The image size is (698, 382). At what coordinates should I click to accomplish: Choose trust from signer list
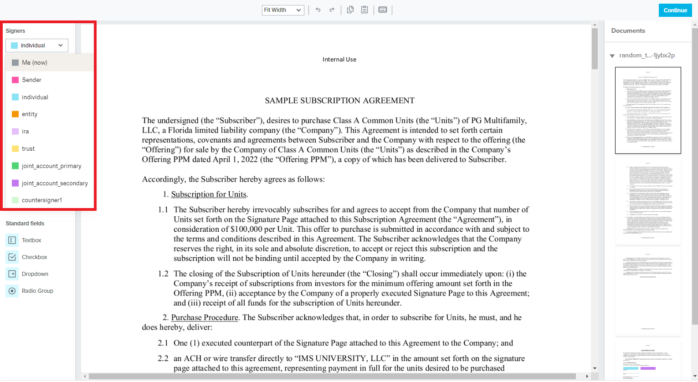(x=49, y=148)
